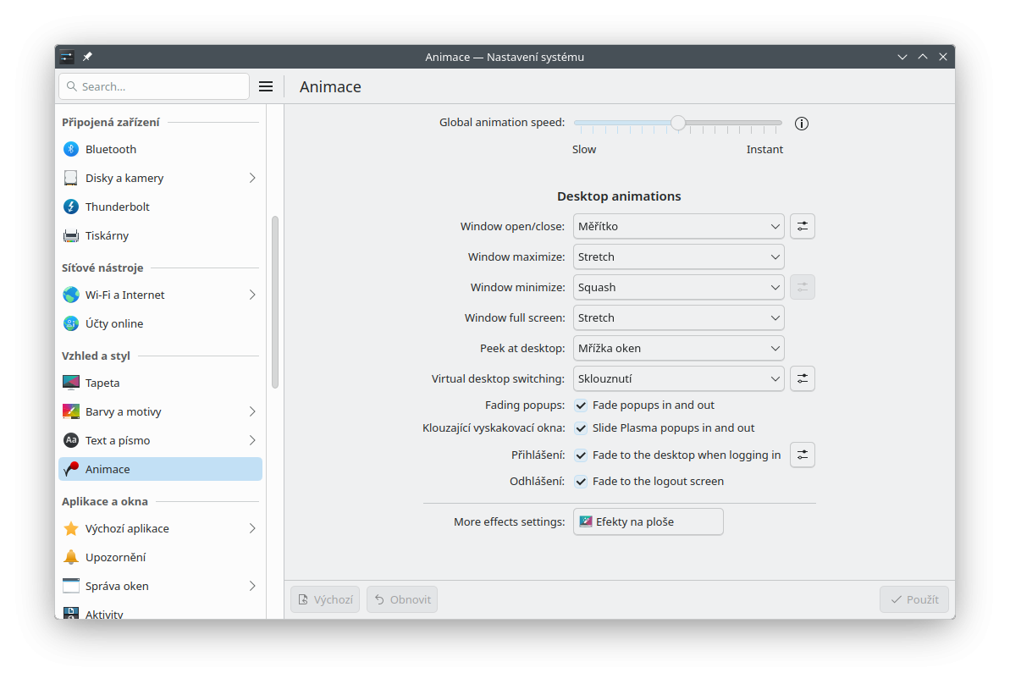This screenshot has width=1010, height=684.
Task: Open the Window maximize dropdown
Action: (678, 256)
